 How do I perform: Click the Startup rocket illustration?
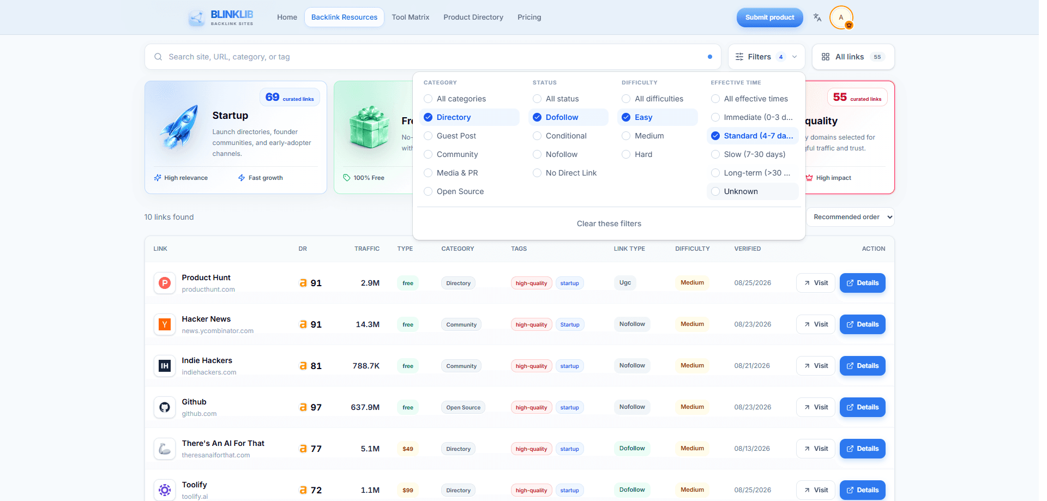click(x=180, y=127)
